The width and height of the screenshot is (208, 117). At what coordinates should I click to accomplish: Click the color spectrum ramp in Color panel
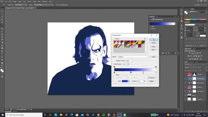click(195, 19)
